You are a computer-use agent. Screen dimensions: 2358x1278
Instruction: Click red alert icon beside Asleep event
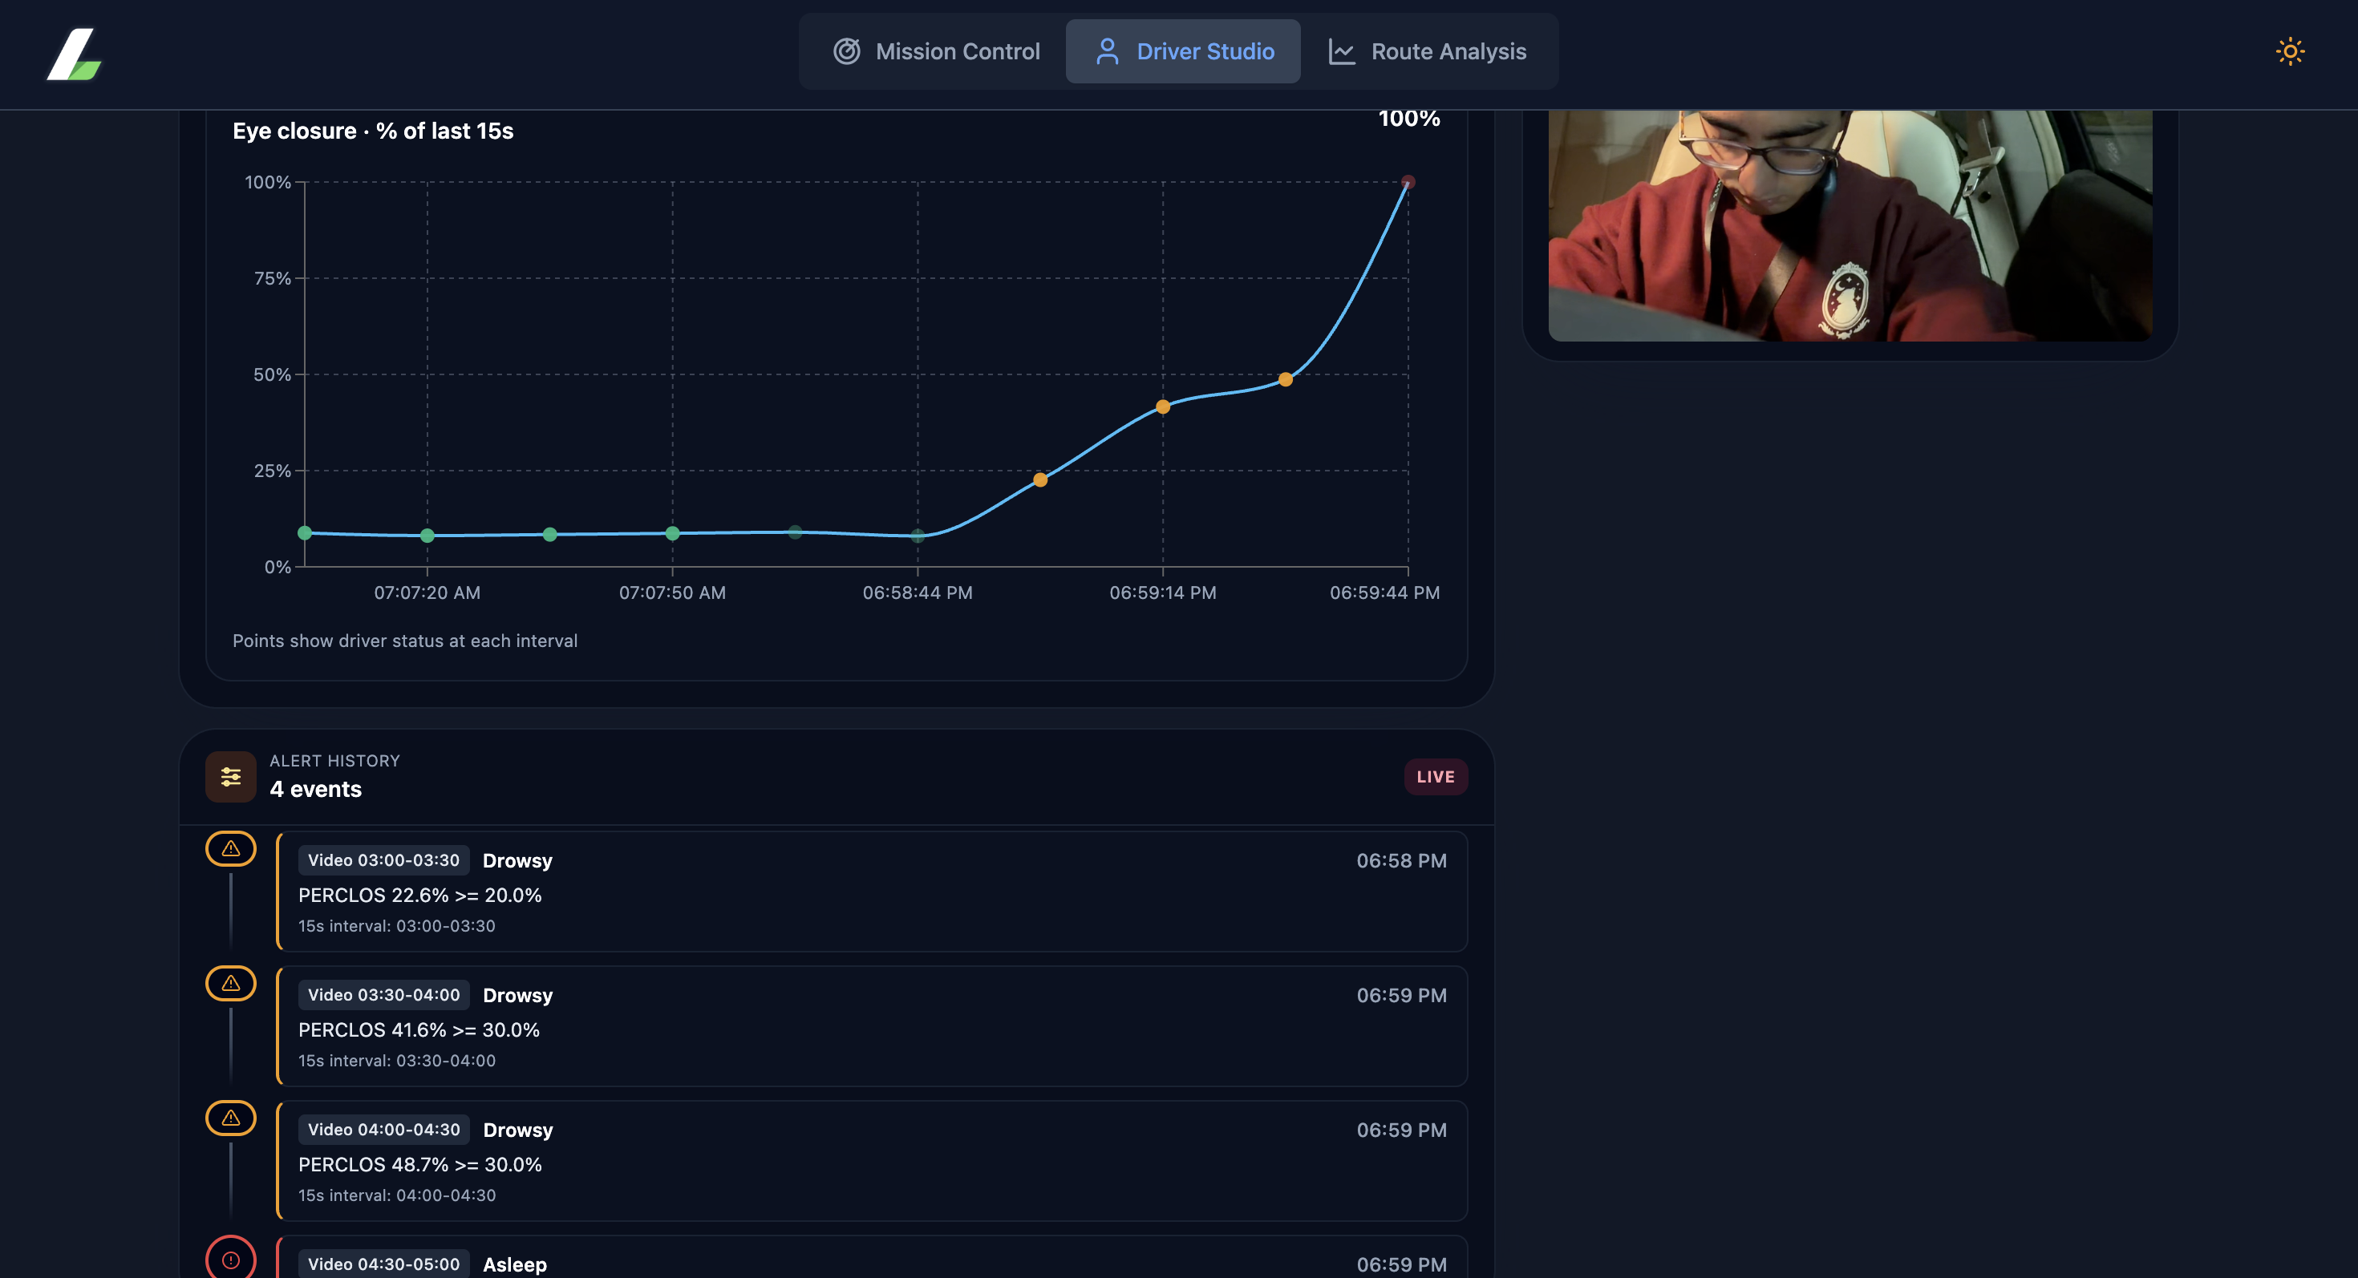click(231, 1260)
